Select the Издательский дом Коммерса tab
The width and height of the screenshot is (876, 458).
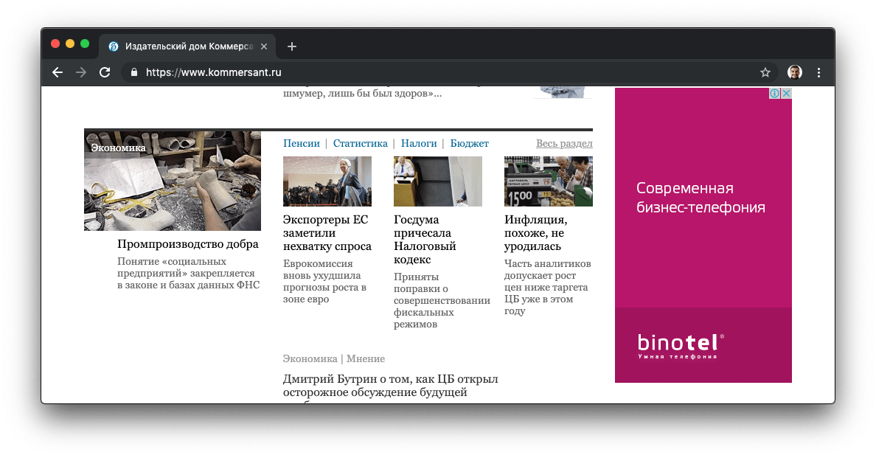(184, 46)
